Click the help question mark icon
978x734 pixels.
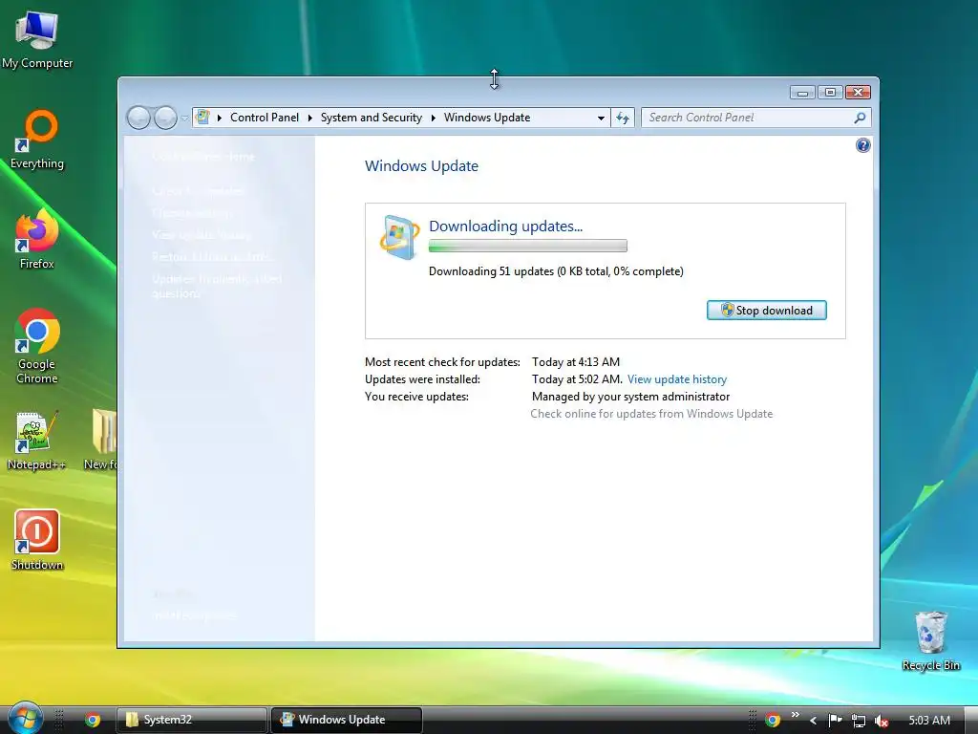coord(862,145)
